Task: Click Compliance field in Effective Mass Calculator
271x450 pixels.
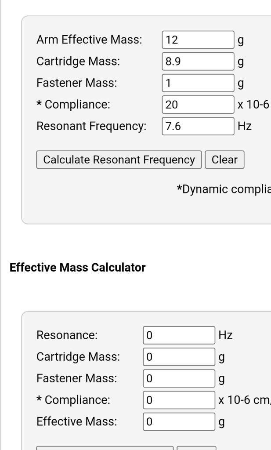Action: (x=179, y=400)
